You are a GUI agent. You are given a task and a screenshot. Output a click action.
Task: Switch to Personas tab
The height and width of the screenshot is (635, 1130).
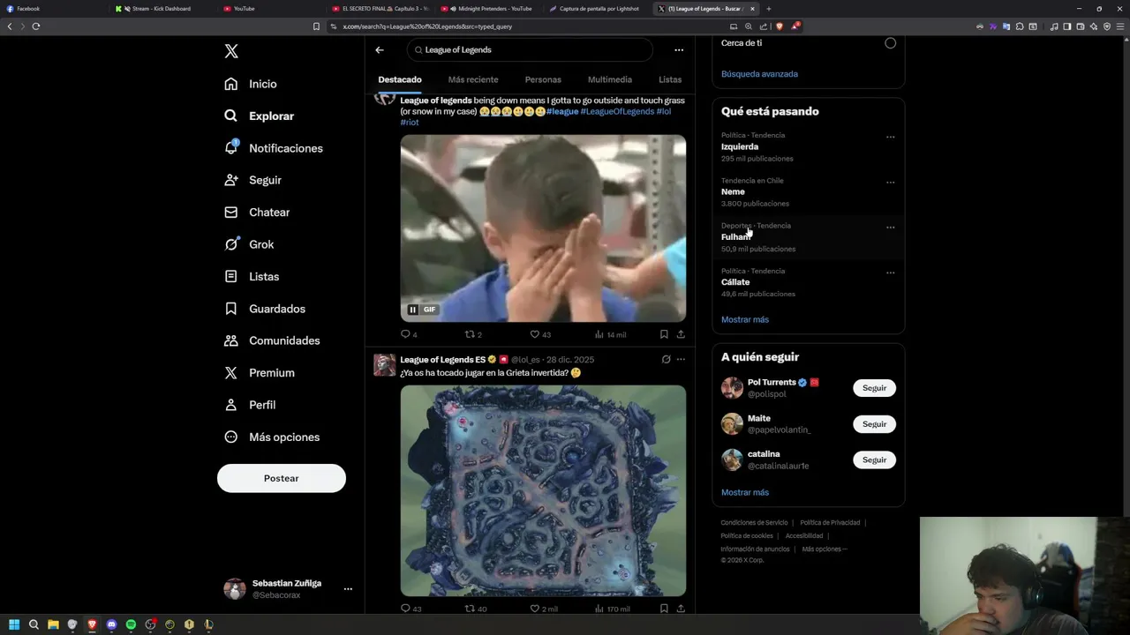tap(543, 79)
